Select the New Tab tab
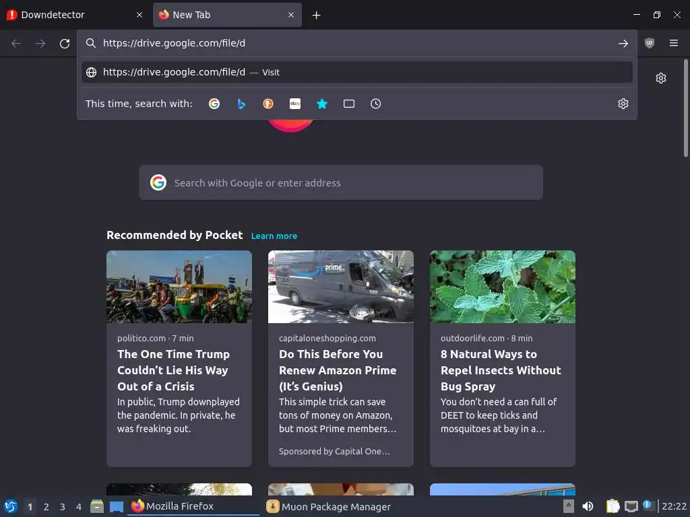Viewport: 690px width, 517px height. pyautogui.click(x=227, y=15)
